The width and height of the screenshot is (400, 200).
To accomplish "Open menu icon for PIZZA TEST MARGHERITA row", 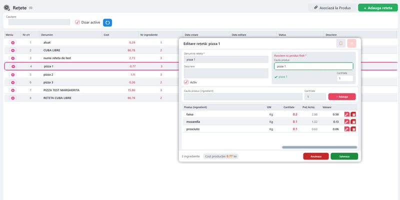I will [x=13, y=90].
